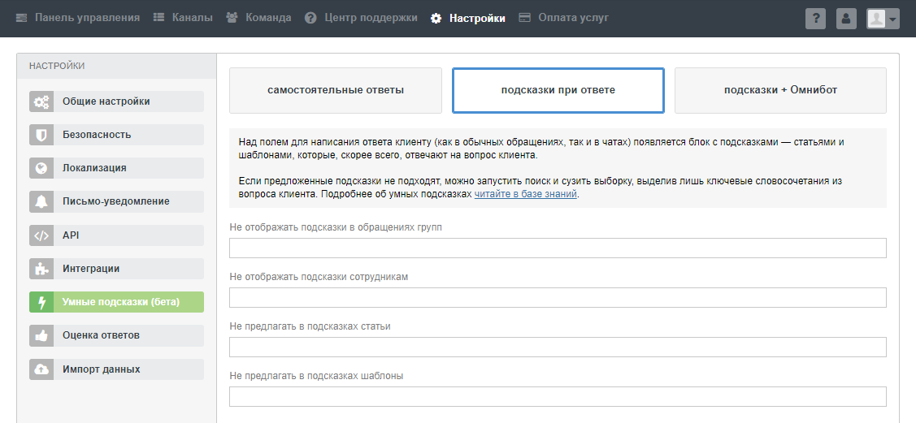916x423 pixels.
Task: Click the puzzle piece icon for Интеграции
Action: [x=41, y=269]
